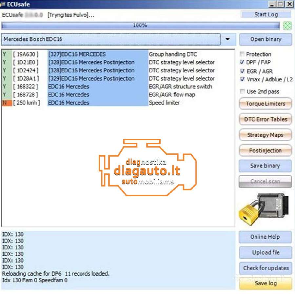The image size is (295, 295).
Task: Open Strategy Maps
Action: click(x=265, y=135)
